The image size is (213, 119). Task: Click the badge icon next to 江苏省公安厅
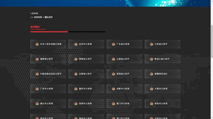coord(151,44)
